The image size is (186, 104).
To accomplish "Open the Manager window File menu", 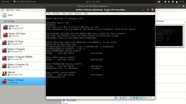I will point(3,10).
